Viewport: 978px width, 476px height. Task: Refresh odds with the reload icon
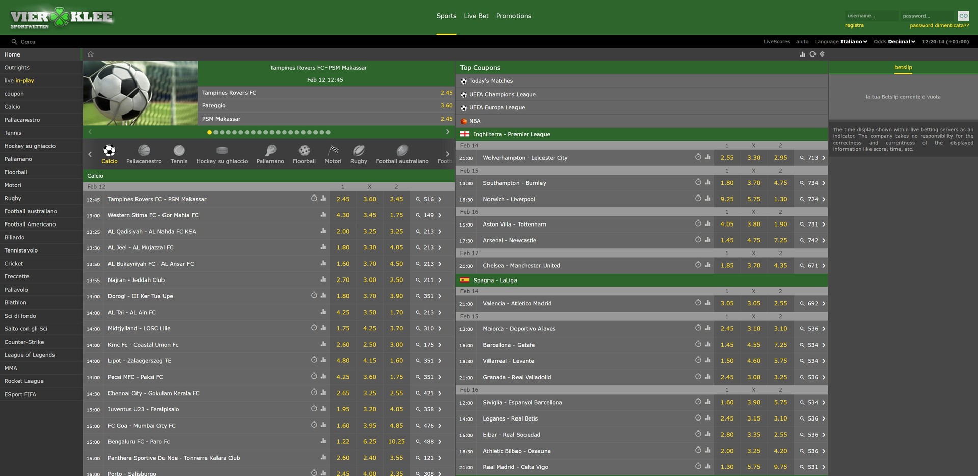[812, 54]
